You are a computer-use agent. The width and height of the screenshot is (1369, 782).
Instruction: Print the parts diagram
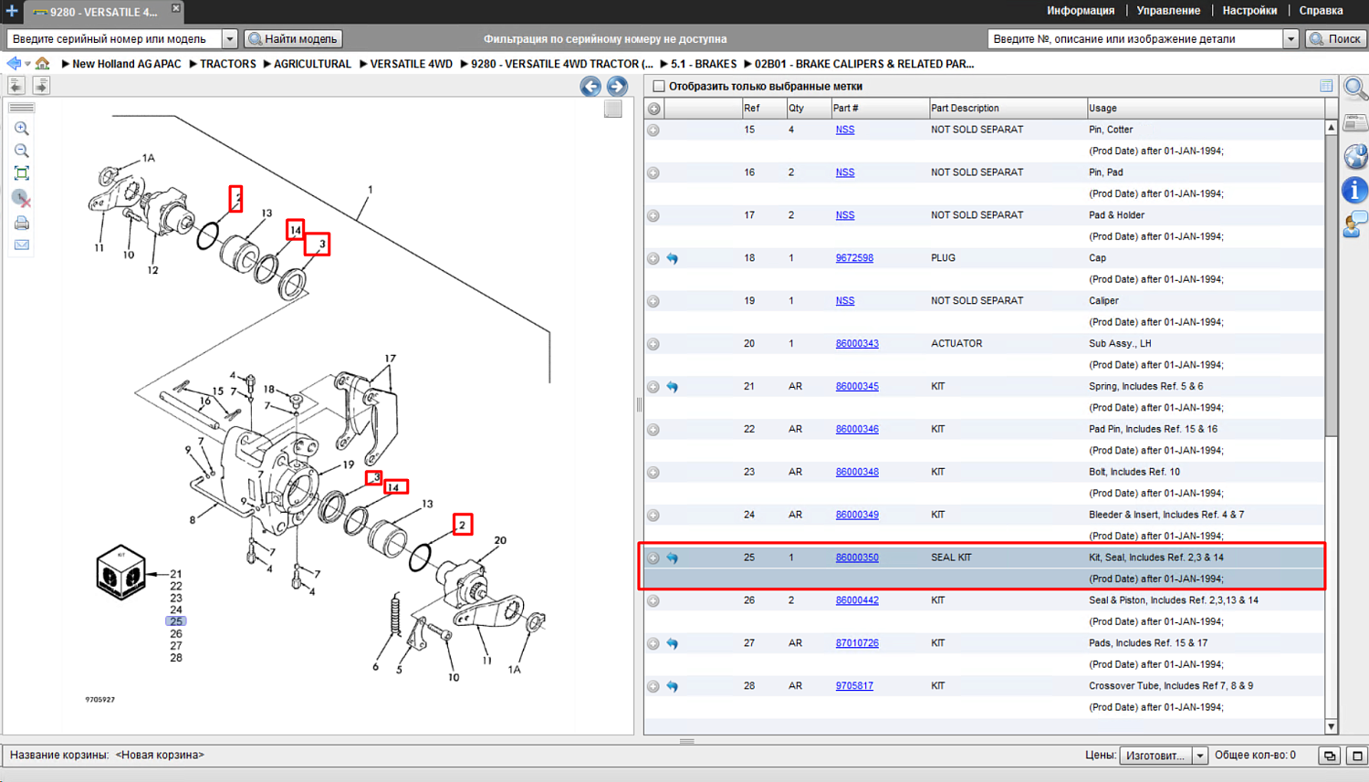click(22, 223)
